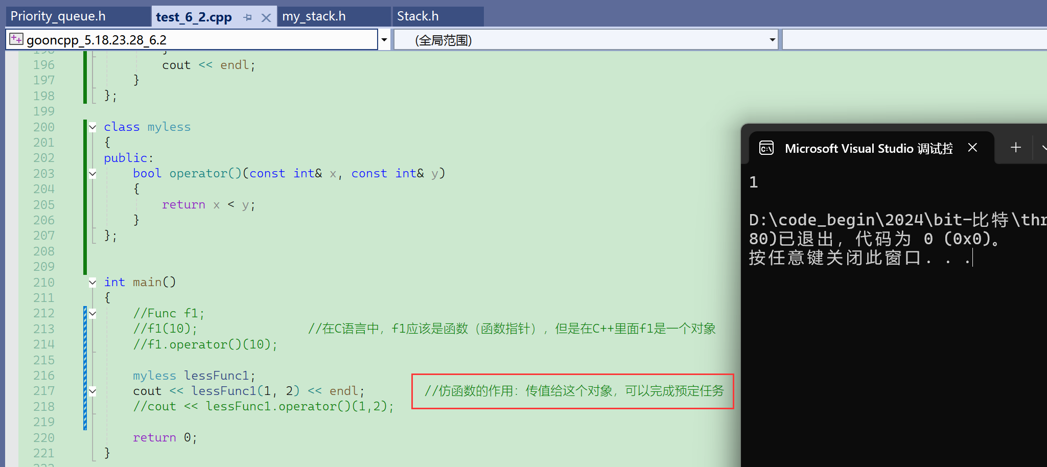Click 'return x < y;' on line 205
Image resolution: width=1047 pixels, height=467 pixels.
[x=208, y=205]
